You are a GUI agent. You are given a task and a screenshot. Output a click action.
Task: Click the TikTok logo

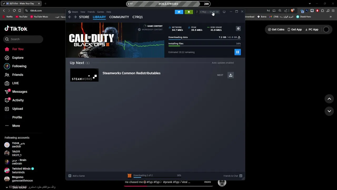pos(16,28)
